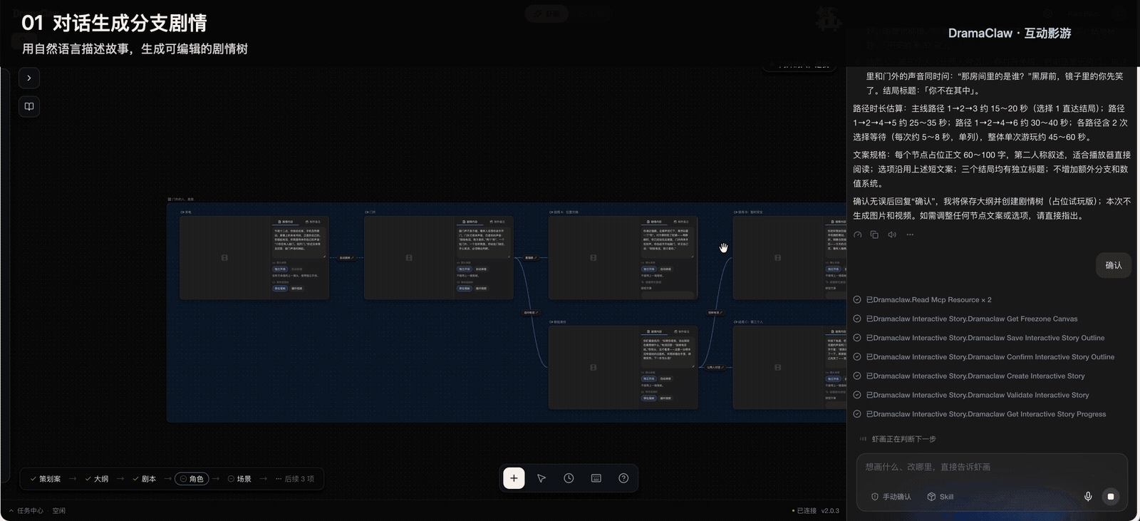Screen dimensions: 1140x521
Task: Open the Save Interactive Story Outline entry
Action: click(979, 338)
